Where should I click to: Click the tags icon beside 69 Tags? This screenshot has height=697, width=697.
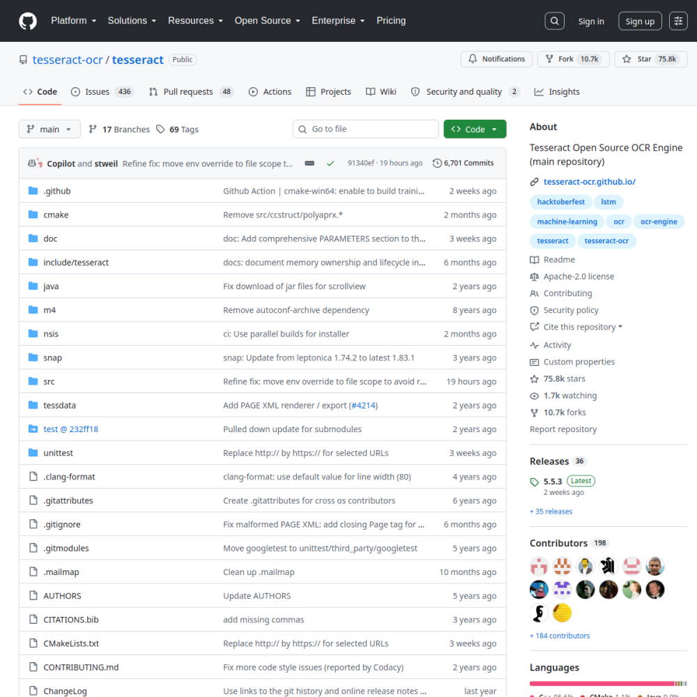[160, 130]
